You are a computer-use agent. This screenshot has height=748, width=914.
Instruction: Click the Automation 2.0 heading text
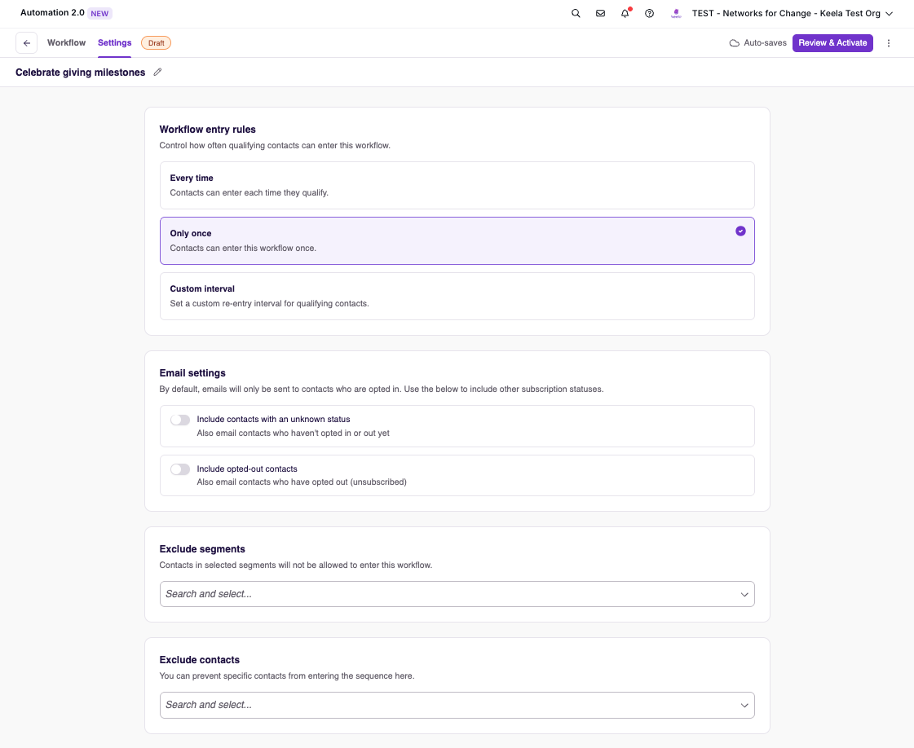pos(52,13)
